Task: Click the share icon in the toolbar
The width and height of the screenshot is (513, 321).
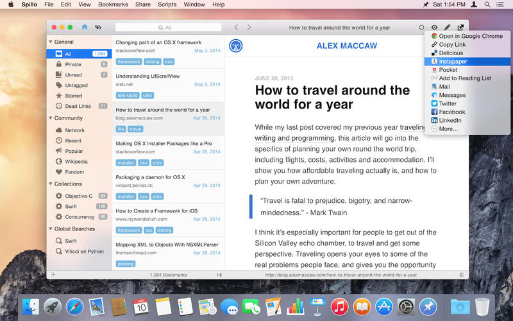Action: pos(460,28)
